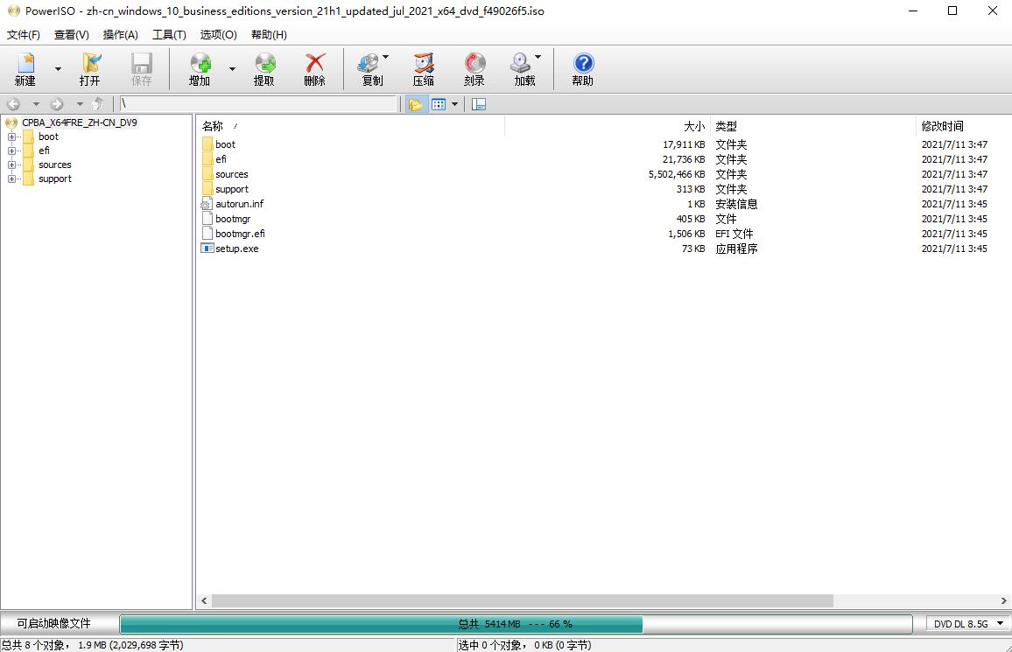Toggle the folder browse view icon
The height and width of the screenshot is (652, 1012).
pos(416,103)
